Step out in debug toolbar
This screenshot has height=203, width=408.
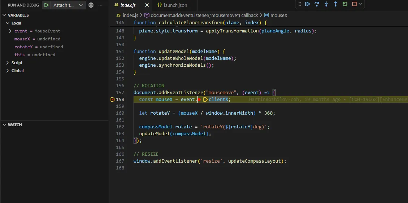click(336, 4)
